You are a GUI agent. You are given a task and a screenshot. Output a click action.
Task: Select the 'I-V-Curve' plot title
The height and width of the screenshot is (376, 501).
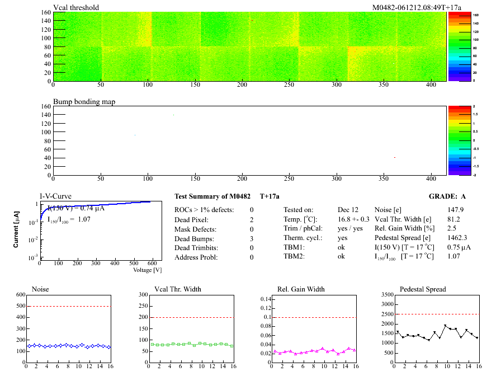[x=55, y=196]
